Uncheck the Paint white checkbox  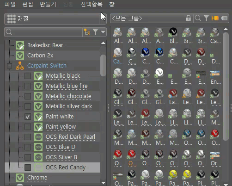pyautogui.click(x=28, y=117)
